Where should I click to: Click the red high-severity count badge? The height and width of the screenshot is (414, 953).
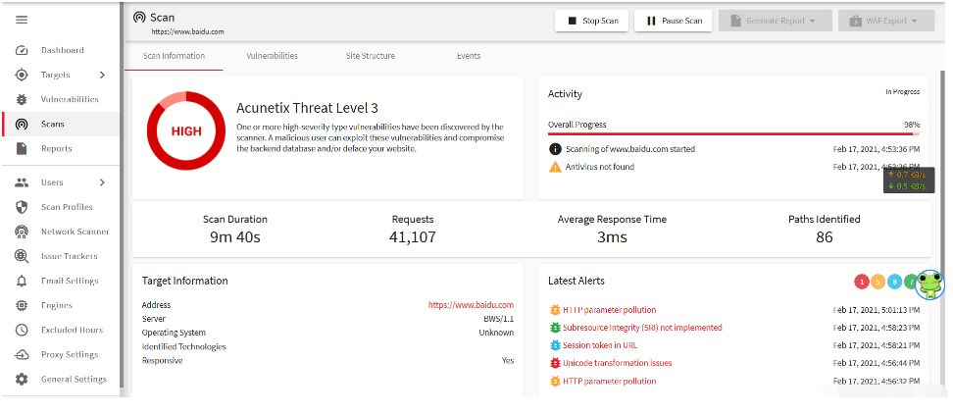(x=862, y=283)
